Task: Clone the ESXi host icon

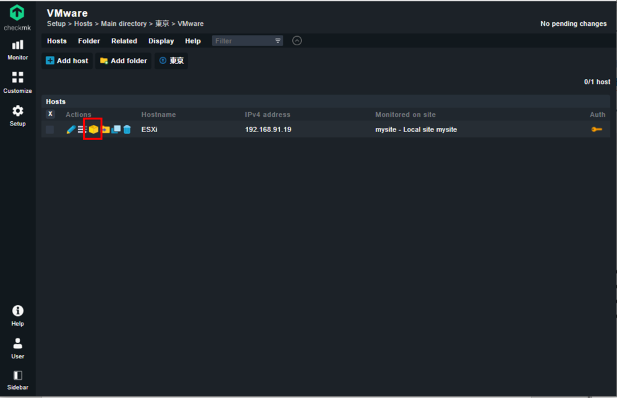Action: pos(116,130)
